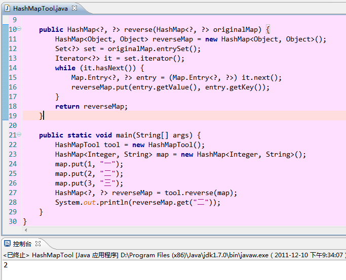Image resolution: width=346 pixels, height=280 pixels.
Task: Click 'new HashMapTool()' on line 22
Action: (x=166, y=145)
